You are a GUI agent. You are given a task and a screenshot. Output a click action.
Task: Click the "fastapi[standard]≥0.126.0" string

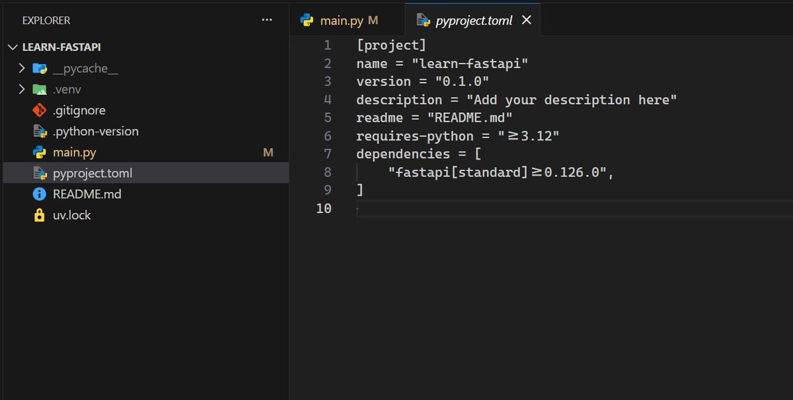point(498,172)
